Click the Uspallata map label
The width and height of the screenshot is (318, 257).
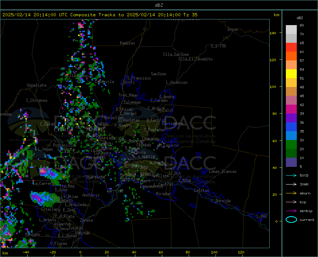(x=36, y=85)
